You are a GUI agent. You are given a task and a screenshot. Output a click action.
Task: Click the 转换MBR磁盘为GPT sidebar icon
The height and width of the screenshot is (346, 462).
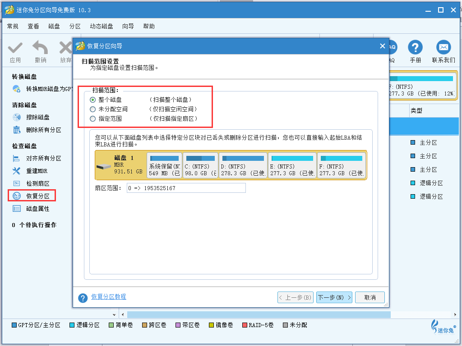(x=17, y=89)
